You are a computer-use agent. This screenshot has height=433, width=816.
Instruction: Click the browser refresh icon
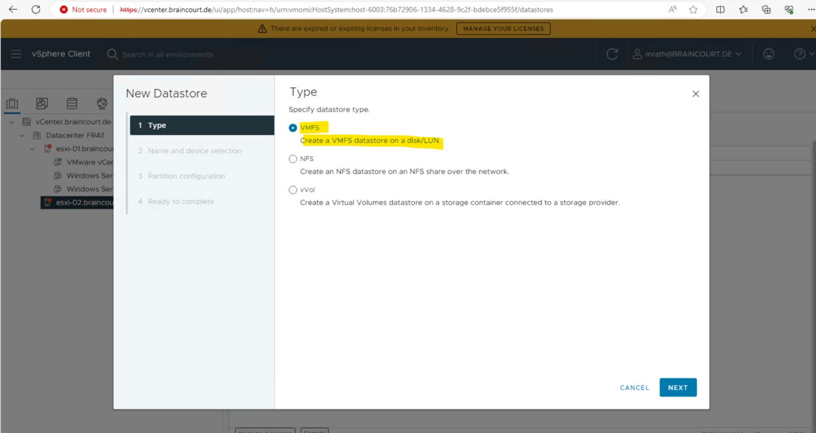(x=36, y=9)
